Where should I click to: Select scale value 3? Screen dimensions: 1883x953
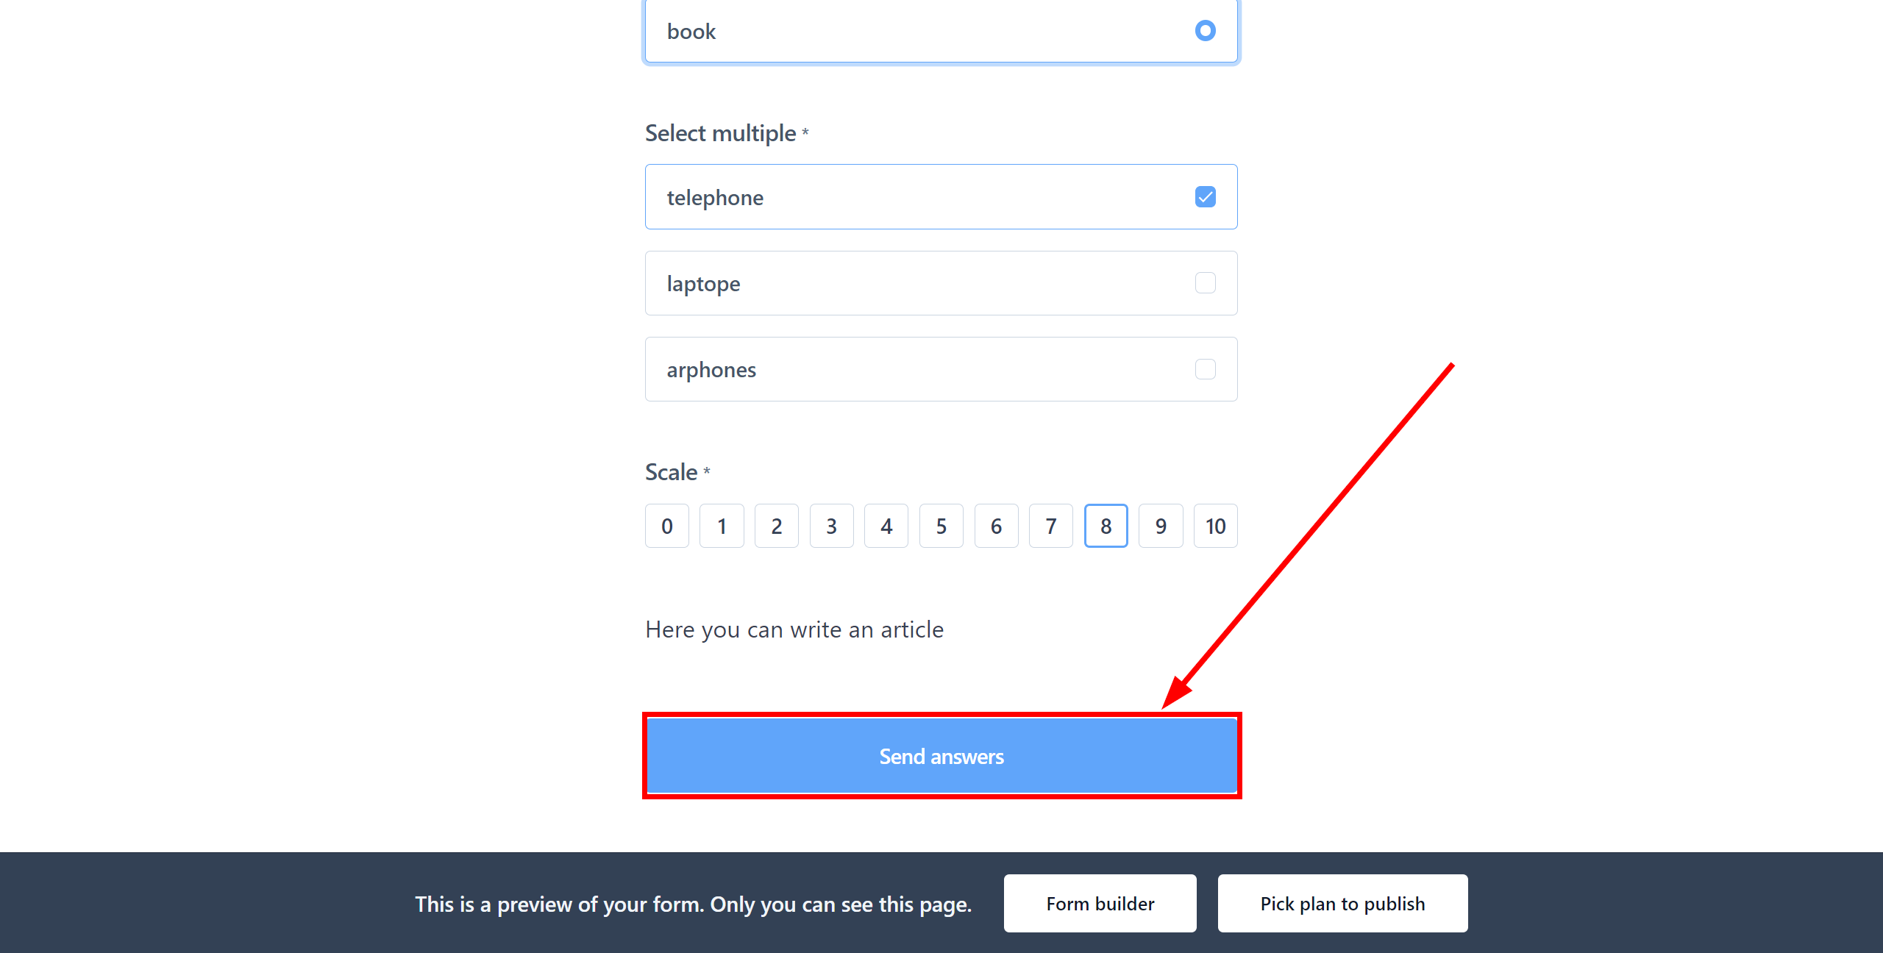pyautogui.click(x=831, y=525)
